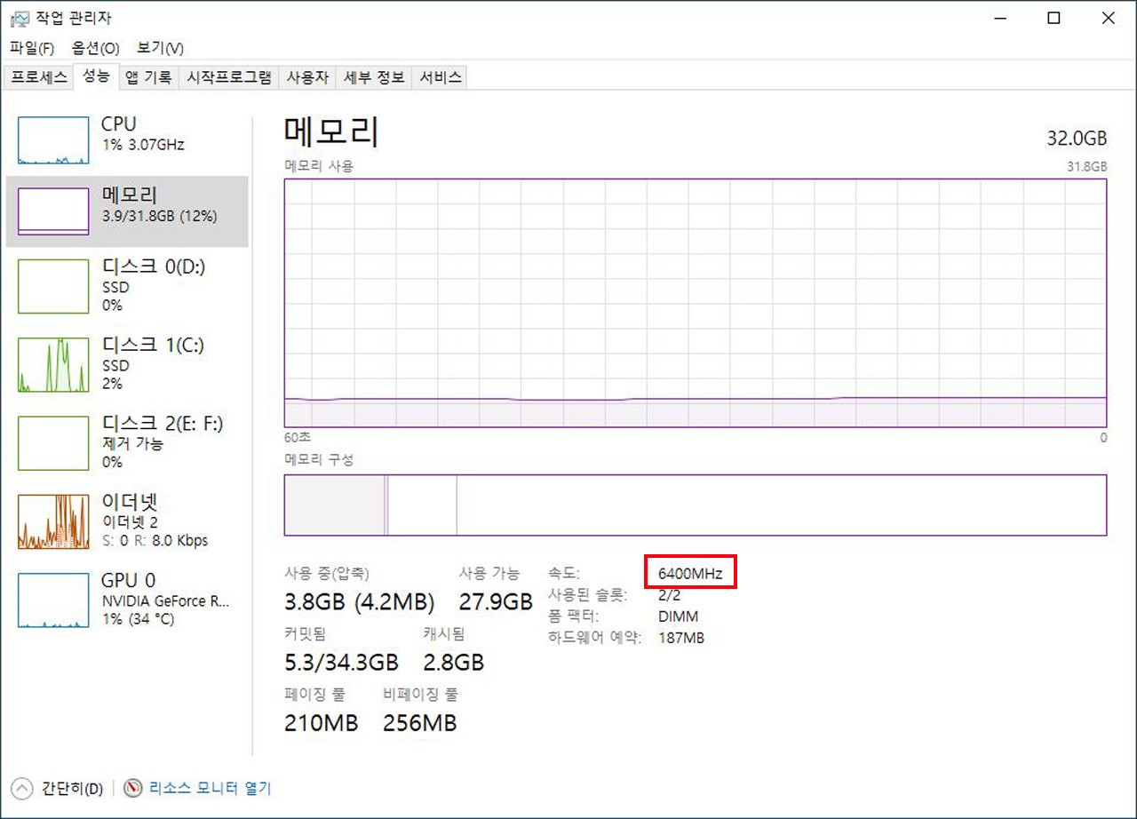Click the 리소스 모니터 열기 icon

pyautogui.click(x=134, y=788)
